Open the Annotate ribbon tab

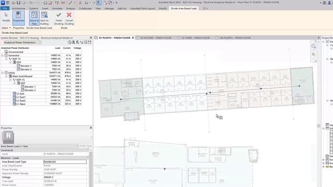tap(57, 8)
